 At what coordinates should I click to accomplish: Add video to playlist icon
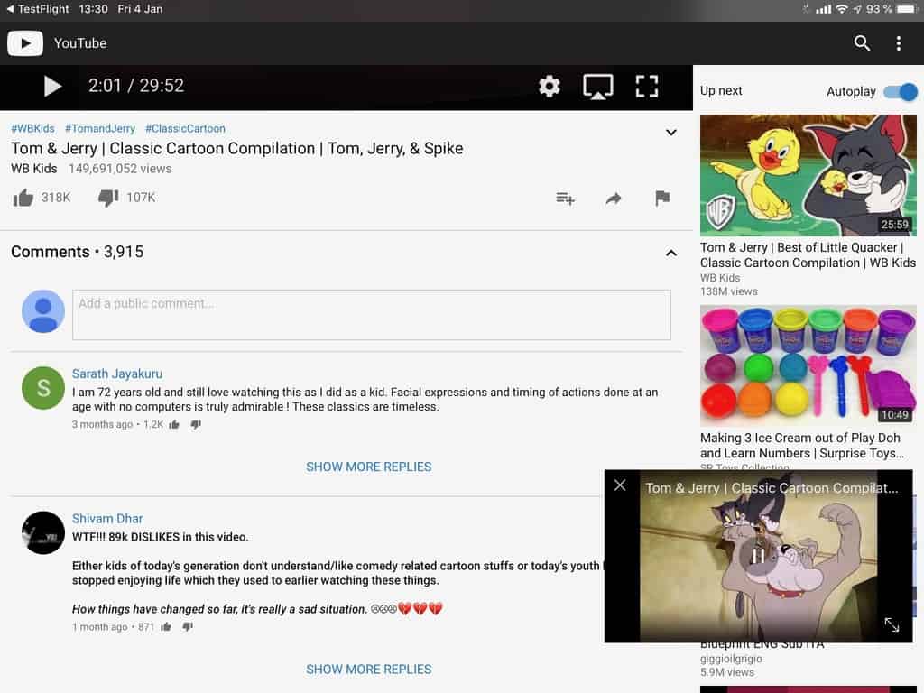click(x=565, y=199)
